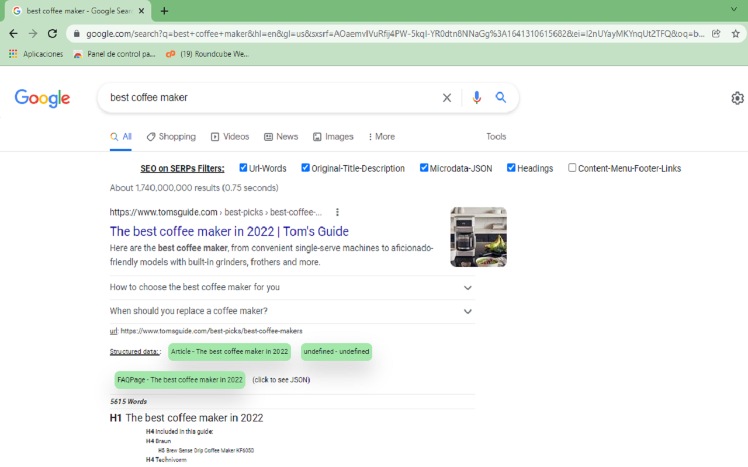Show the 'undefined - undefined' structured data tag

coord(337,351)
